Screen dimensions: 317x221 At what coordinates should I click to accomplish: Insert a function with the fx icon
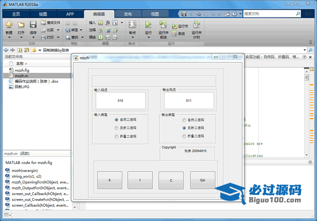108,23
